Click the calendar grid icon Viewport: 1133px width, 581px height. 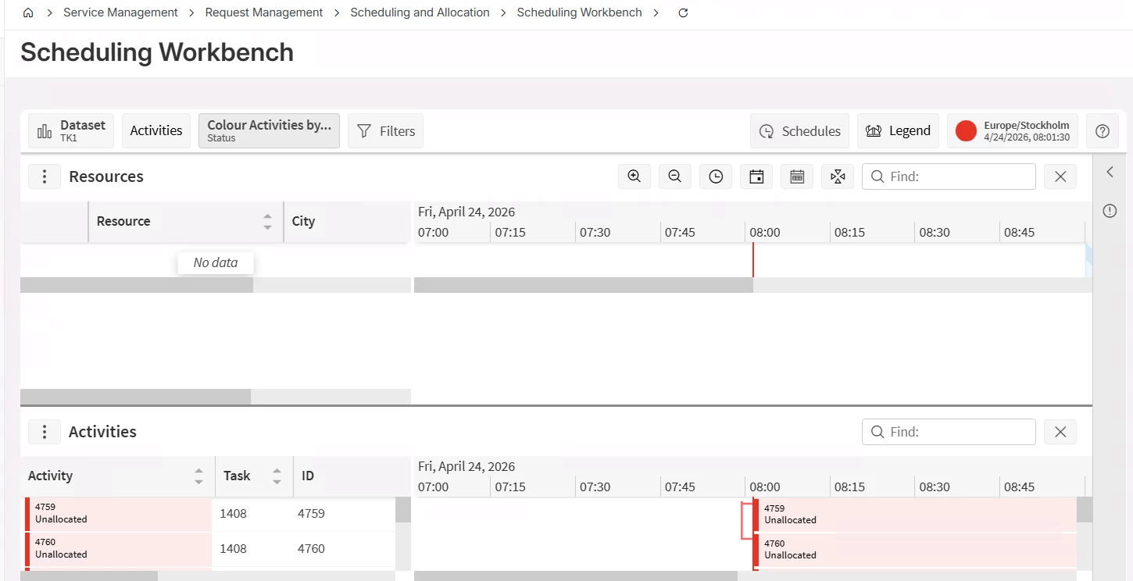pyautogui.click(x=797, y=176)
